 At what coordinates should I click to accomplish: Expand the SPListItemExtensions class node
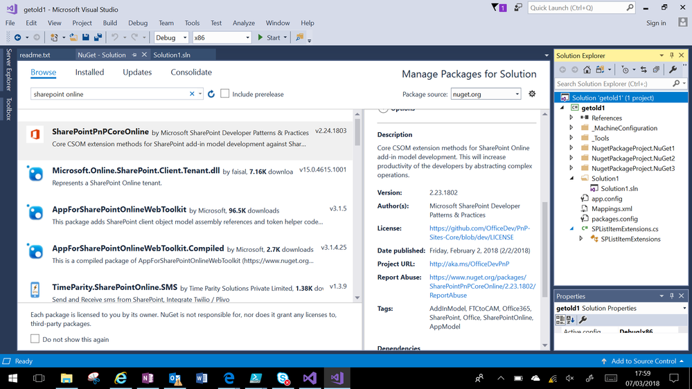pyautogui.click(x=581, y=239)
